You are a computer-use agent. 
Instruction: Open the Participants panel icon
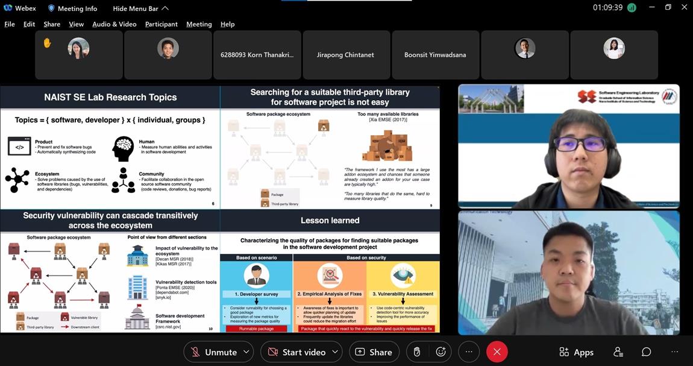[618, 352]
